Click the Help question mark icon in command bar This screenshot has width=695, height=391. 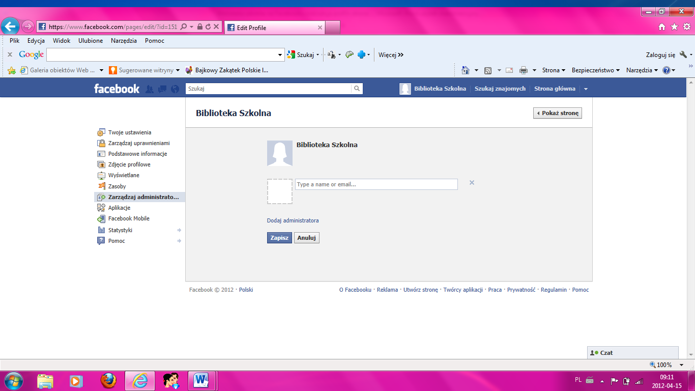[667, 70]
